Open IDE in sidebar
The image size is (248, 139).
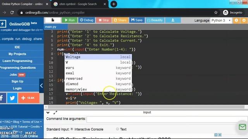click(x=17, y=47)
